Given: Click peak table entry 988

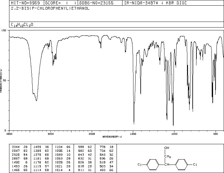Looking at the screenshot, I should (81, 147).
